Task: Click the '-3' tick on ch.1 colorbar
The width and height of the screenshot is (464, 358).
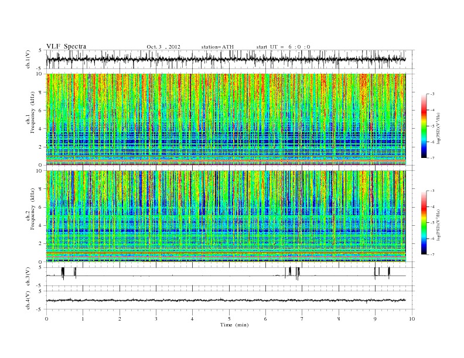Action: 432,94
